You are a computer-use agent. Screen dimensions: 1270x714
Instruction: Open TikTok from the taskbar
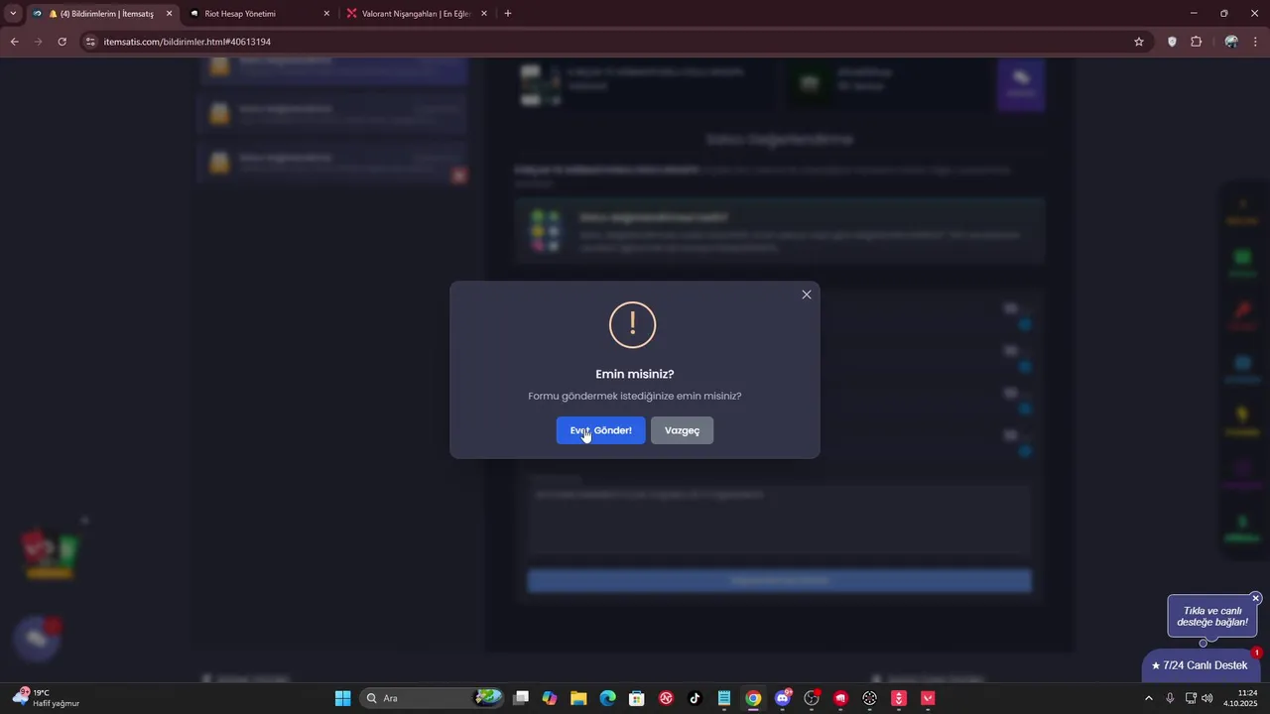[x=695, y=698]
